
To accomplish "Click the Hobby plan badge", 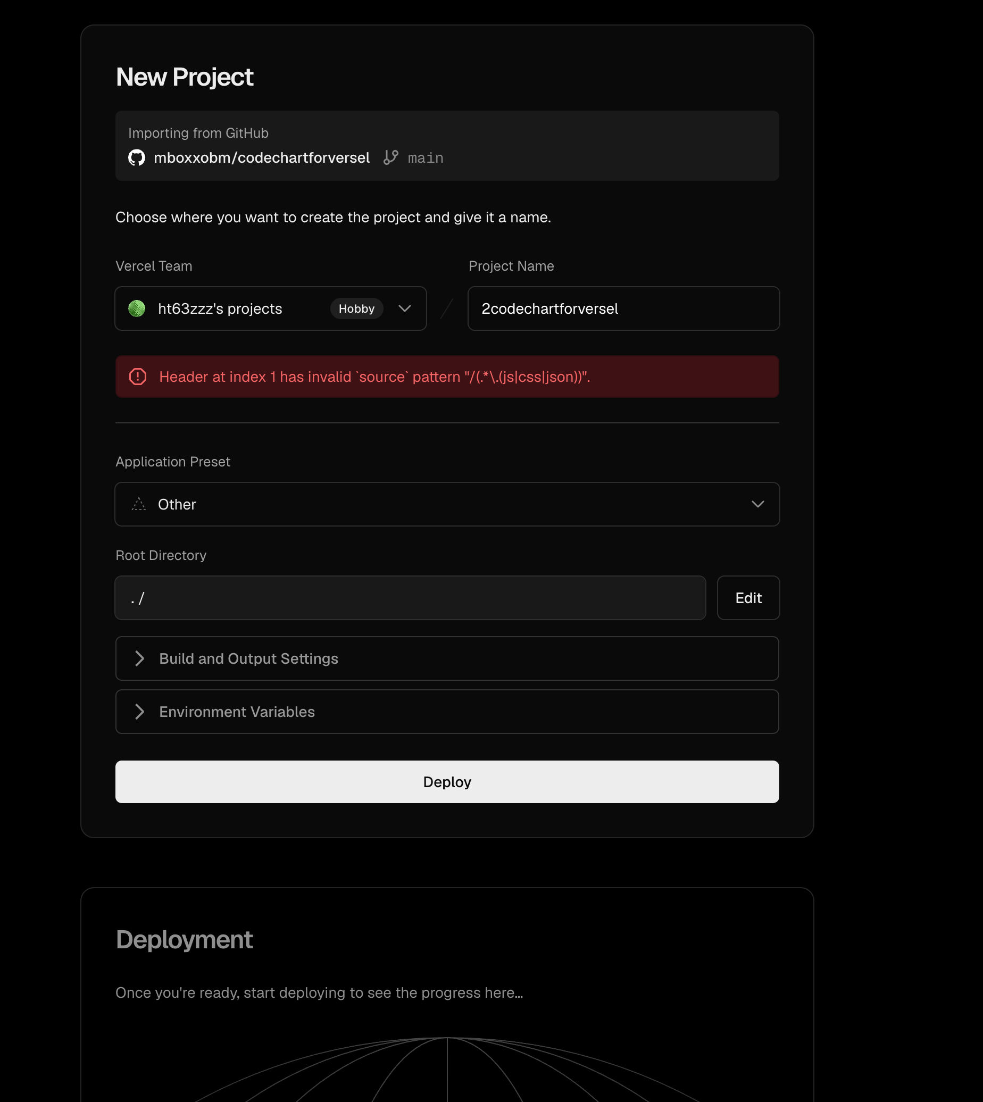I will (x=356, y=308).
